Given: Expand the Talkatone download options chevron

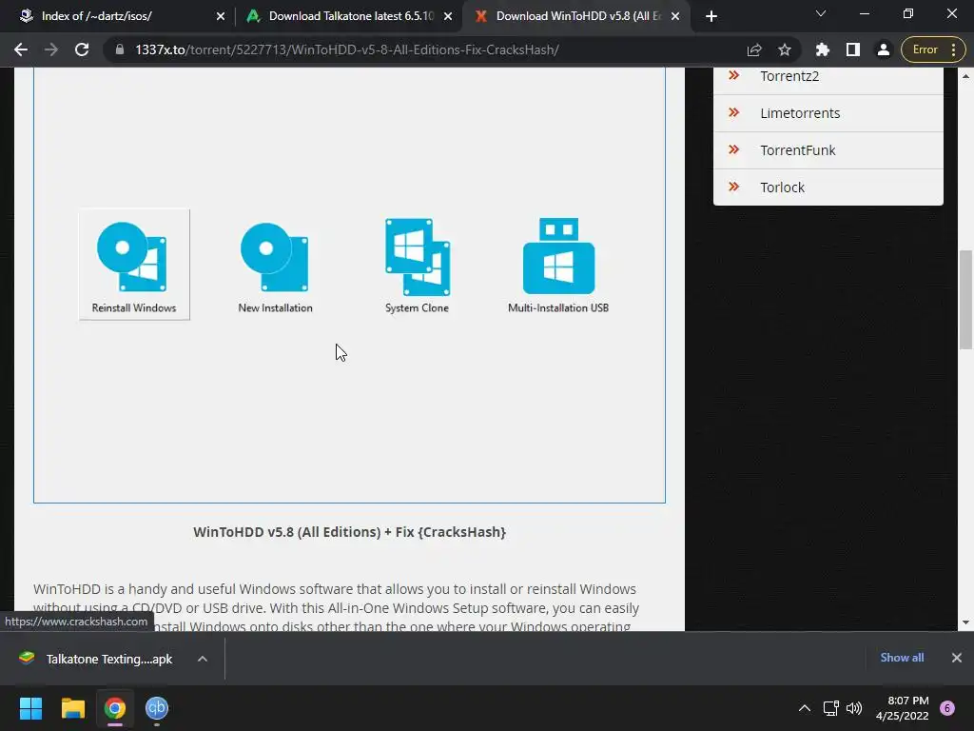Looking at the screenshot, I should (203, 659).
